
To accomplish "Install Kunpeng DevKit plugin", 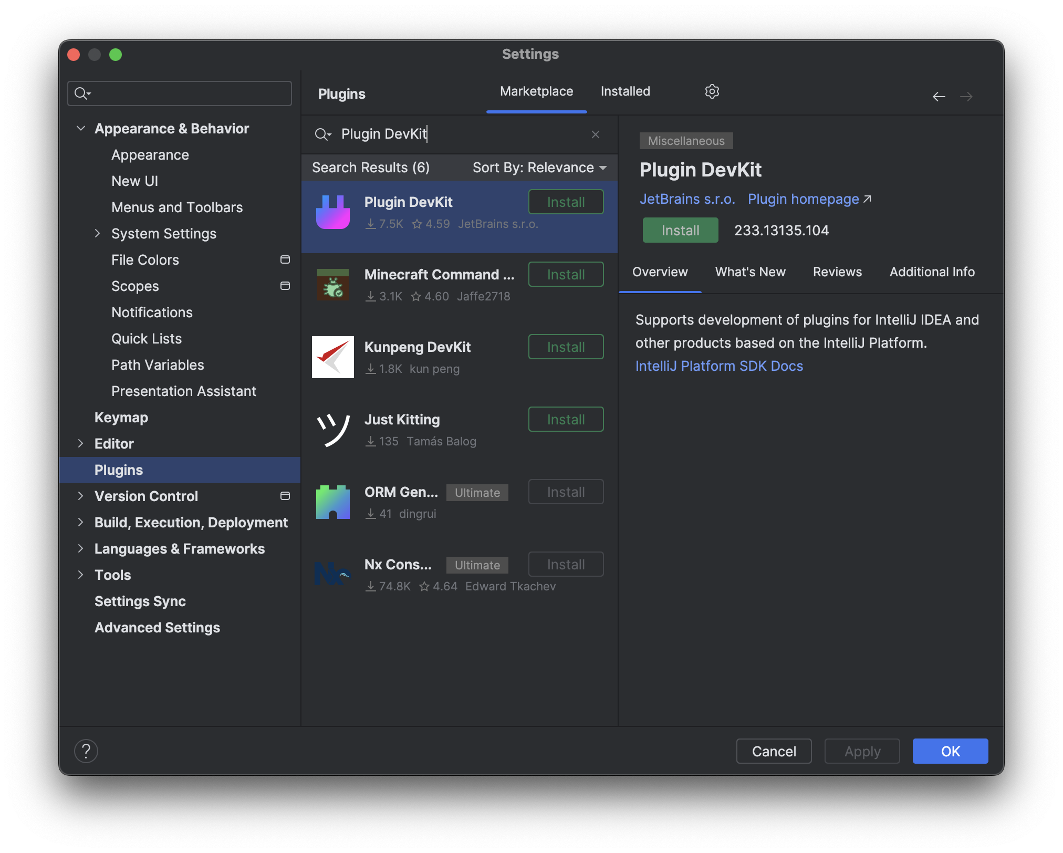I will pyautogui.click(x=566, y=347).
